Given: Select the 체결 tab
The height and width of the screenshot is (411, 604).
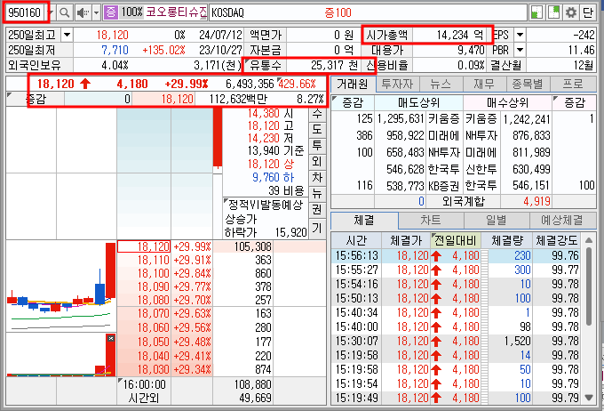Looking at the screenshot, I should [364, 221].
